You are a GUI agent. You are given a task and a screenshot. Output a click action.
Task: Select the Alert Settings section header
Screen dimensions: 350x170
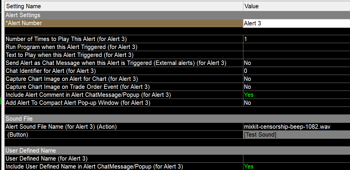click(x=177, y=15)
